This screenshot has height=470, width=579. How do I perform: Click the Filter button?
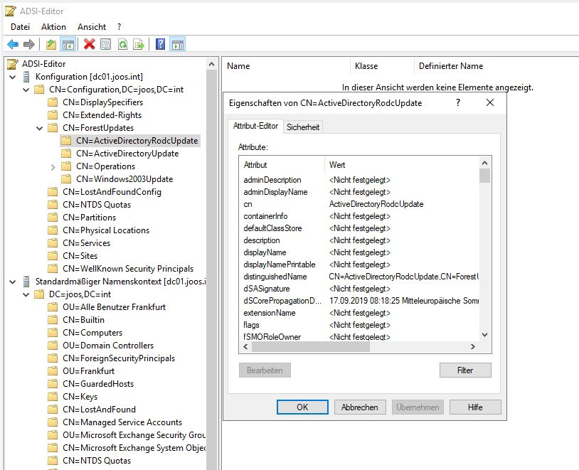tap(465, 370)
